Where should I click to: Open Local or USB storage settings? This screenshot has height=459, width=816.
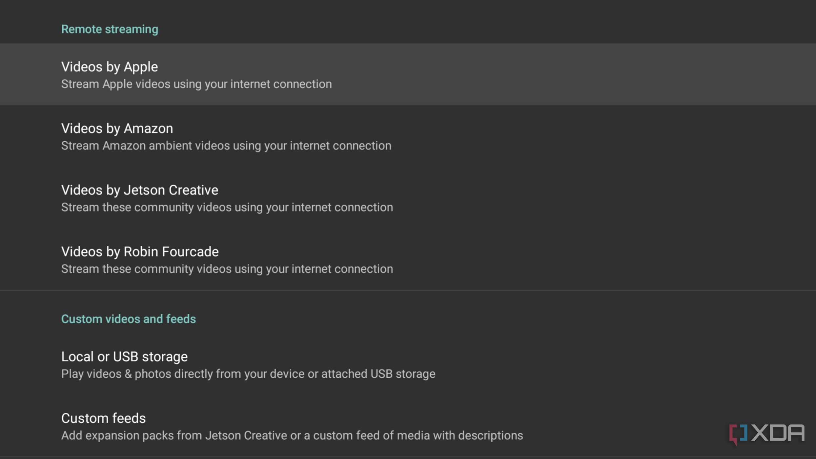point(408,364)
